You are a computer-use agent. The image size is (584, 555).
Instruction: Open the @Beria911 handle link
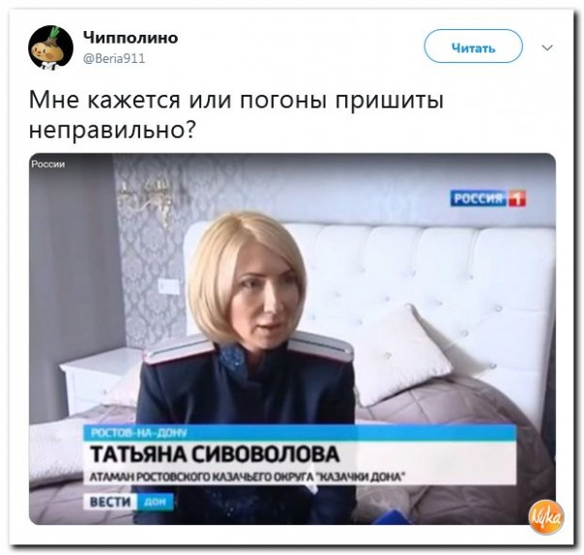coord(113,58)
